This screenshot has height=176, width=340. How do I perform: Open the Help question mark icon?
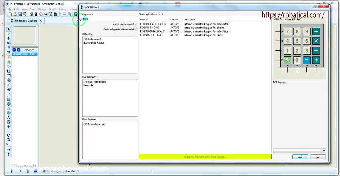coord(76,14)
